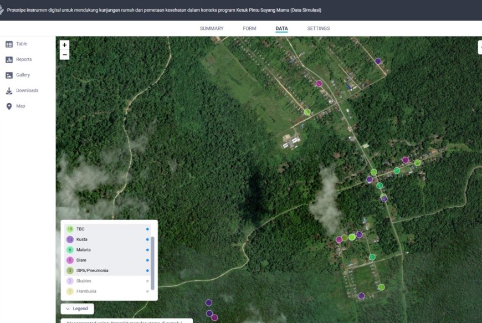Zoom out with the map minus button
The image size is (482, 323).
[x=65, y=55]
